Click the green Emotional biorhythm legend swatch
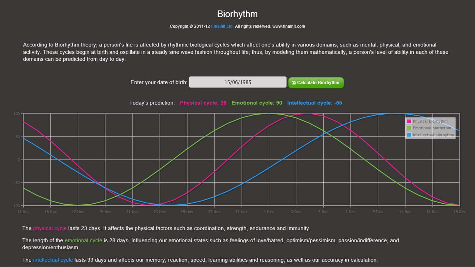 pos(409,128)
